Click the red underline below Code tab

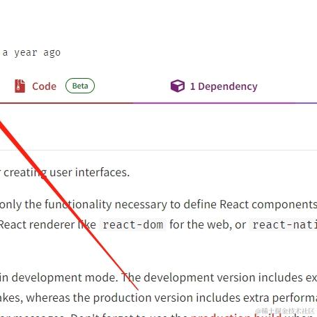(x=66, y=103)
